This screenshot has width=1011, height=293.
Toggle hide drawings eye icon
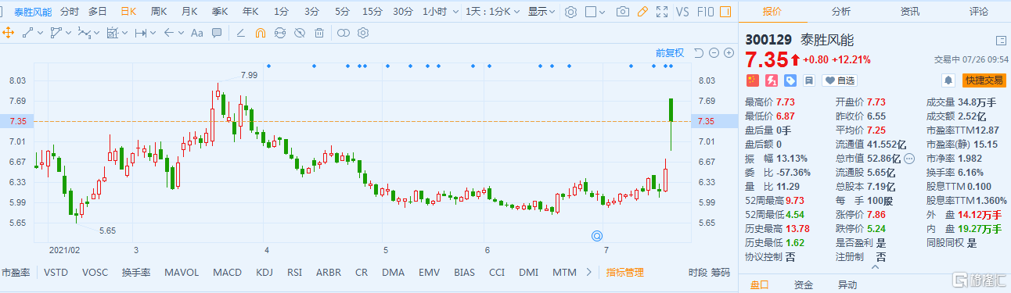[x=300, y=33]
